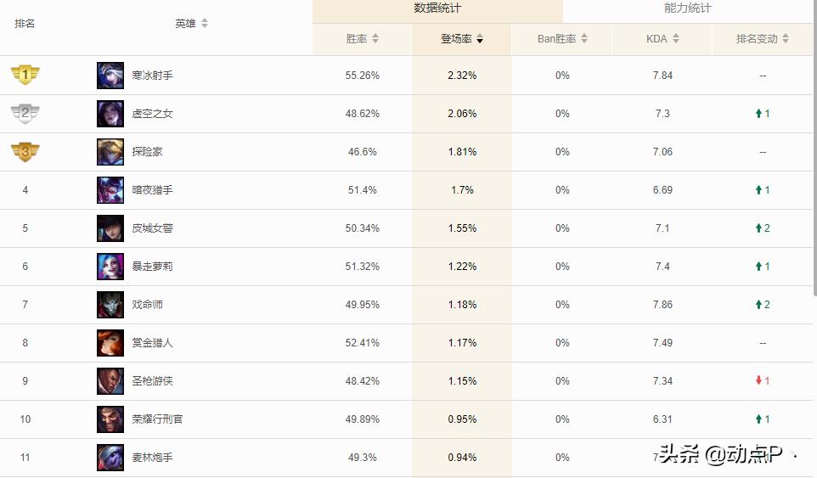Click 赏金猎人 hero avatar
This screenshot has width=817, height=478.
pos(110,343)
